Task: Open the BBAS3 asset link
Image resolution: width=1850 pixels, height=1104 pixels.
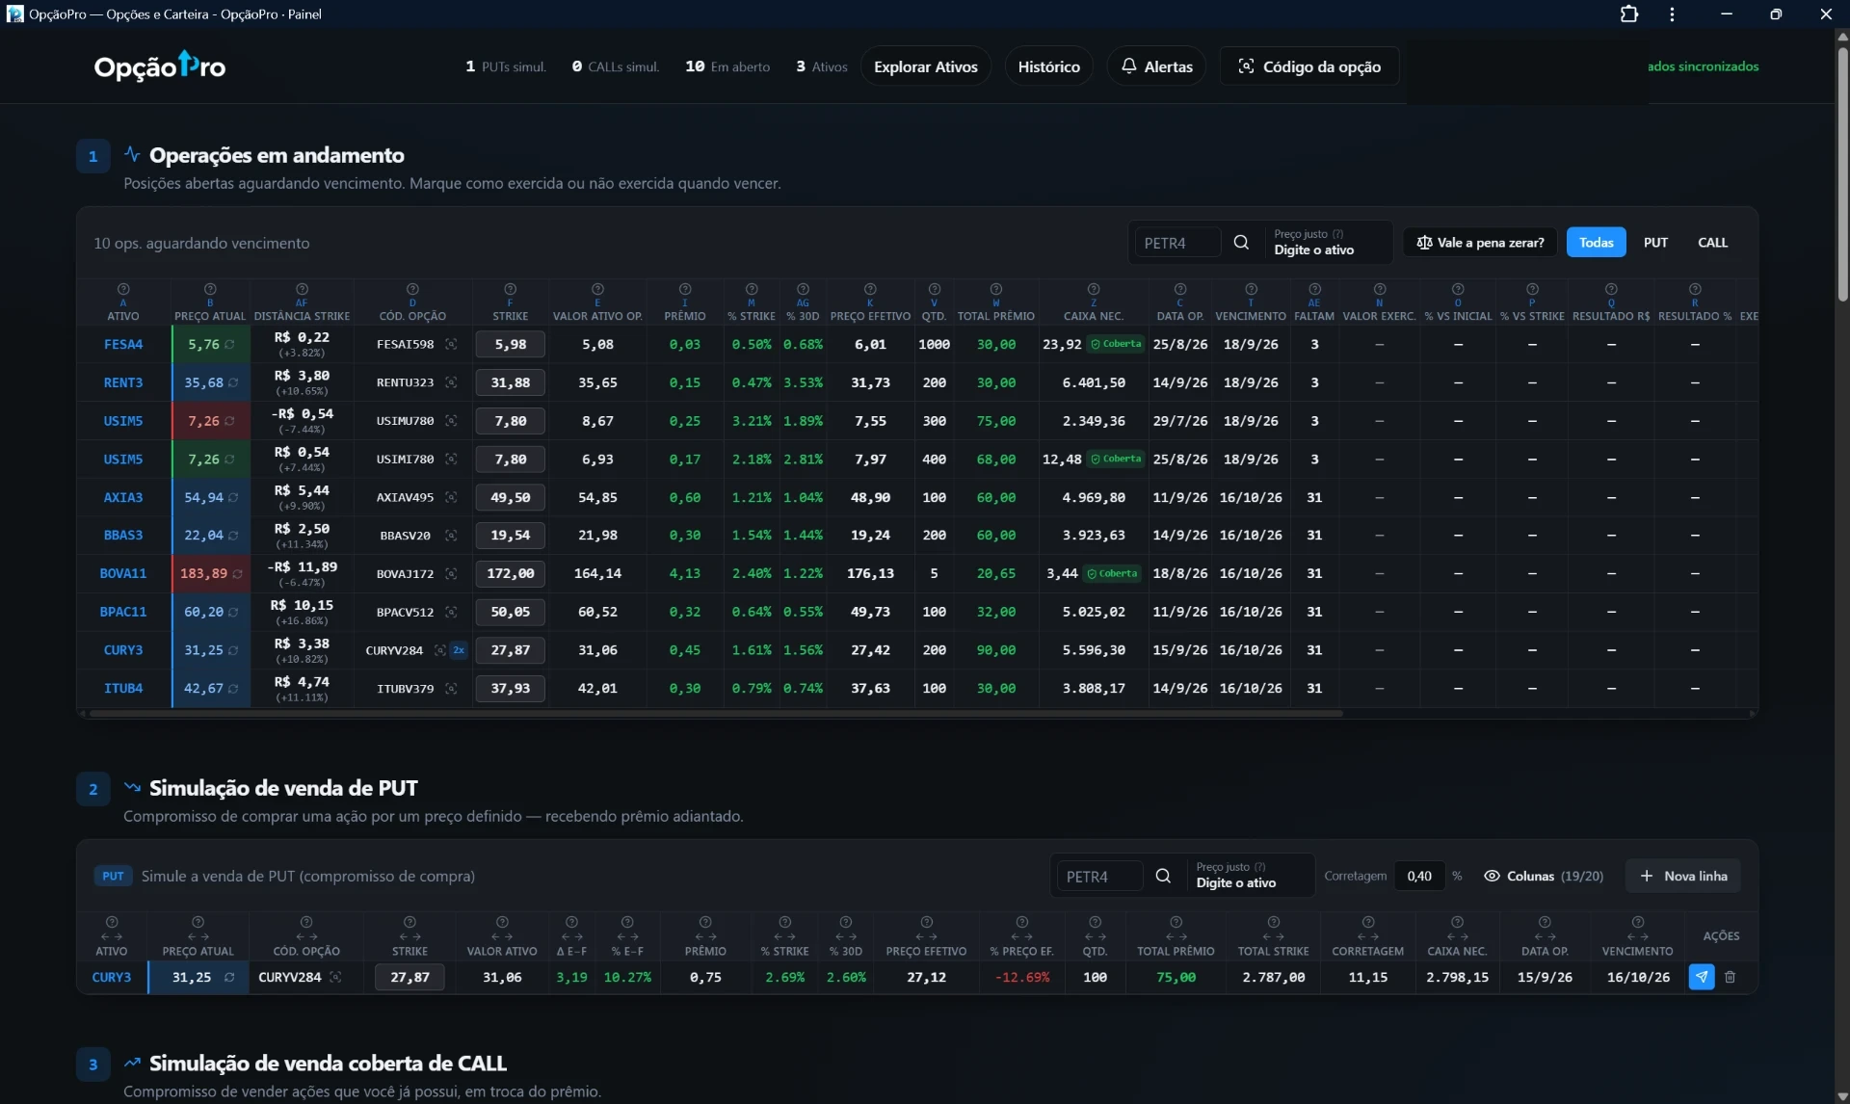Action: click(x=123, y=536)
